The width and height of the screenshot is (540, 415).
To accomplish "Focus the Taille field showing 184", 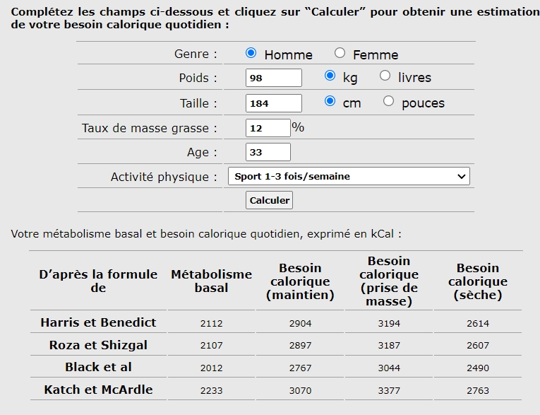I will pyautogui.click(x=273, y=103).
